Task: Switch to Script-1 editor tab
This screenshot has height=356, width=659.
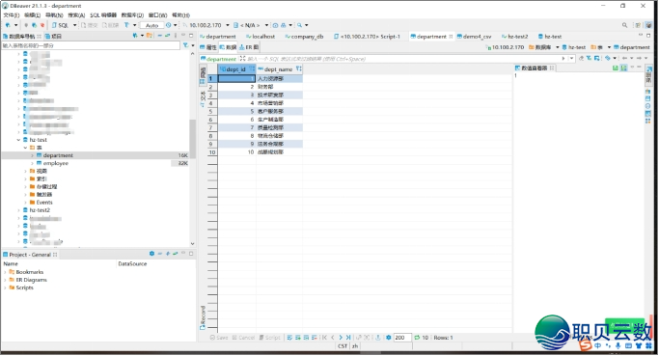Action: click(367, 37)
